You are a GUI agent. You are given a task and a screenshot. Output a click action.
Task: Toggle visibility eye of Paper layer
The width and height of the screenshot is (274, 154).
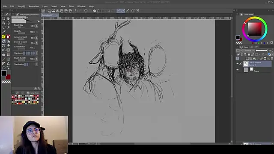pos(237,70)
